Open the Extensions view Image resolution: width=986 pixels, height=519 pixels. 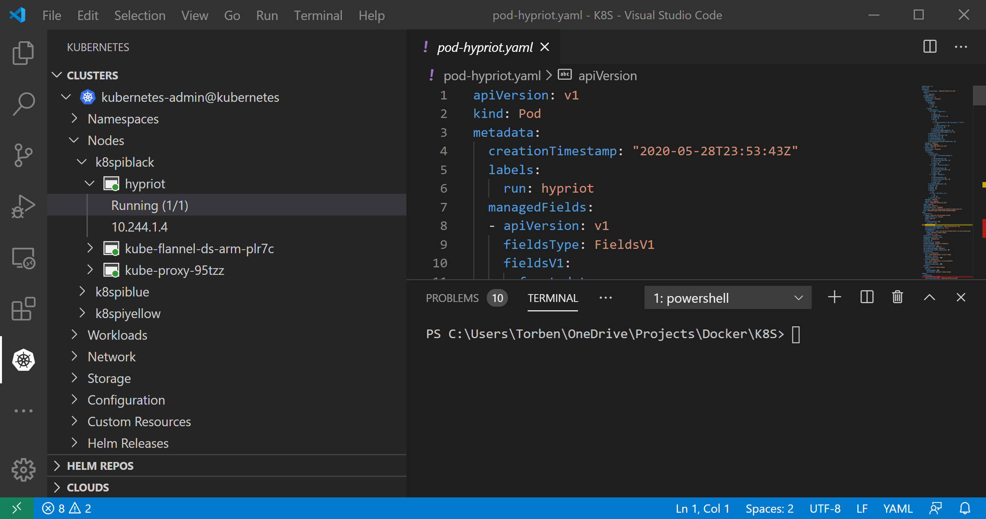pyautogui.click(x=23, y=309)
